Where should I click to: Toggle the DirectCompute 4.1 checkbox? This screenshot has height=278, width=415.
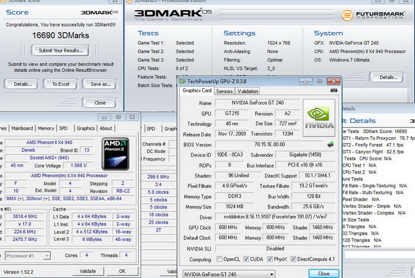tap(293, 259)
